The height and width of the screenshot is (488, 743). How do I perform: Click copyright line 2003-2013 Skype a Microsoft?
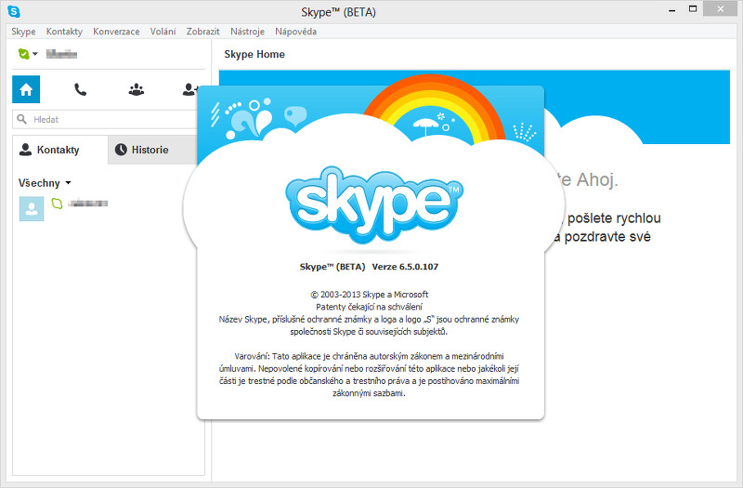point(369,295)
